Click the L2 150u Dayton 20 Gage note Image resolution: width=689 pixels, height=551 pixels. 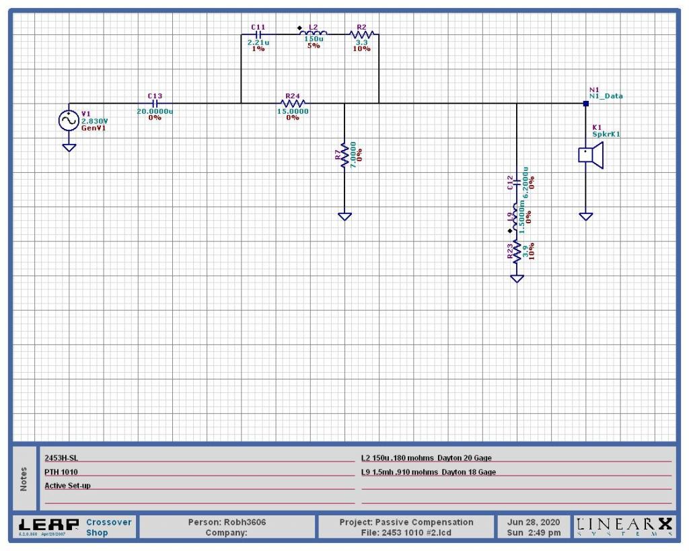(x=426, y=458)
